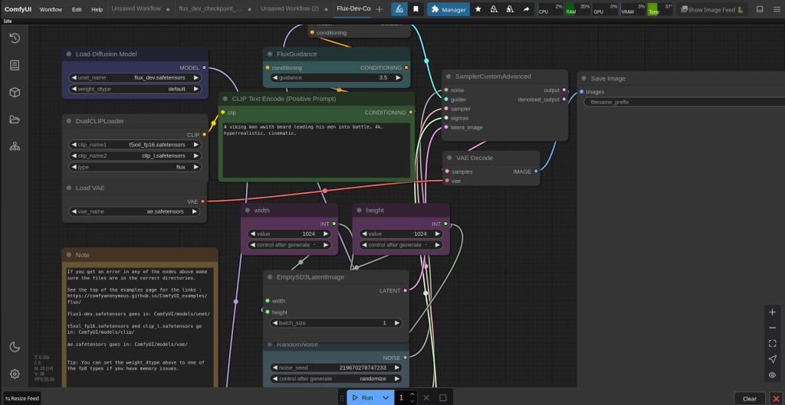Click the star icon beside Manager
The height and width of the screenshot is (405, 785).
tap(478, 9)
